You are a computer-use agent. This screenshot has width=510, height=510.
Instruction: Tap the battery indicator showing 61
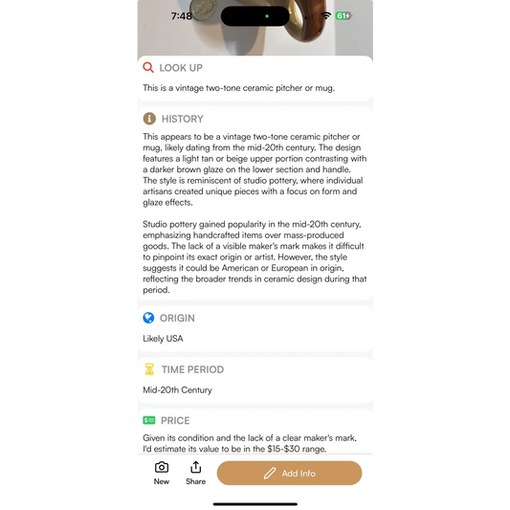(344, 15)
